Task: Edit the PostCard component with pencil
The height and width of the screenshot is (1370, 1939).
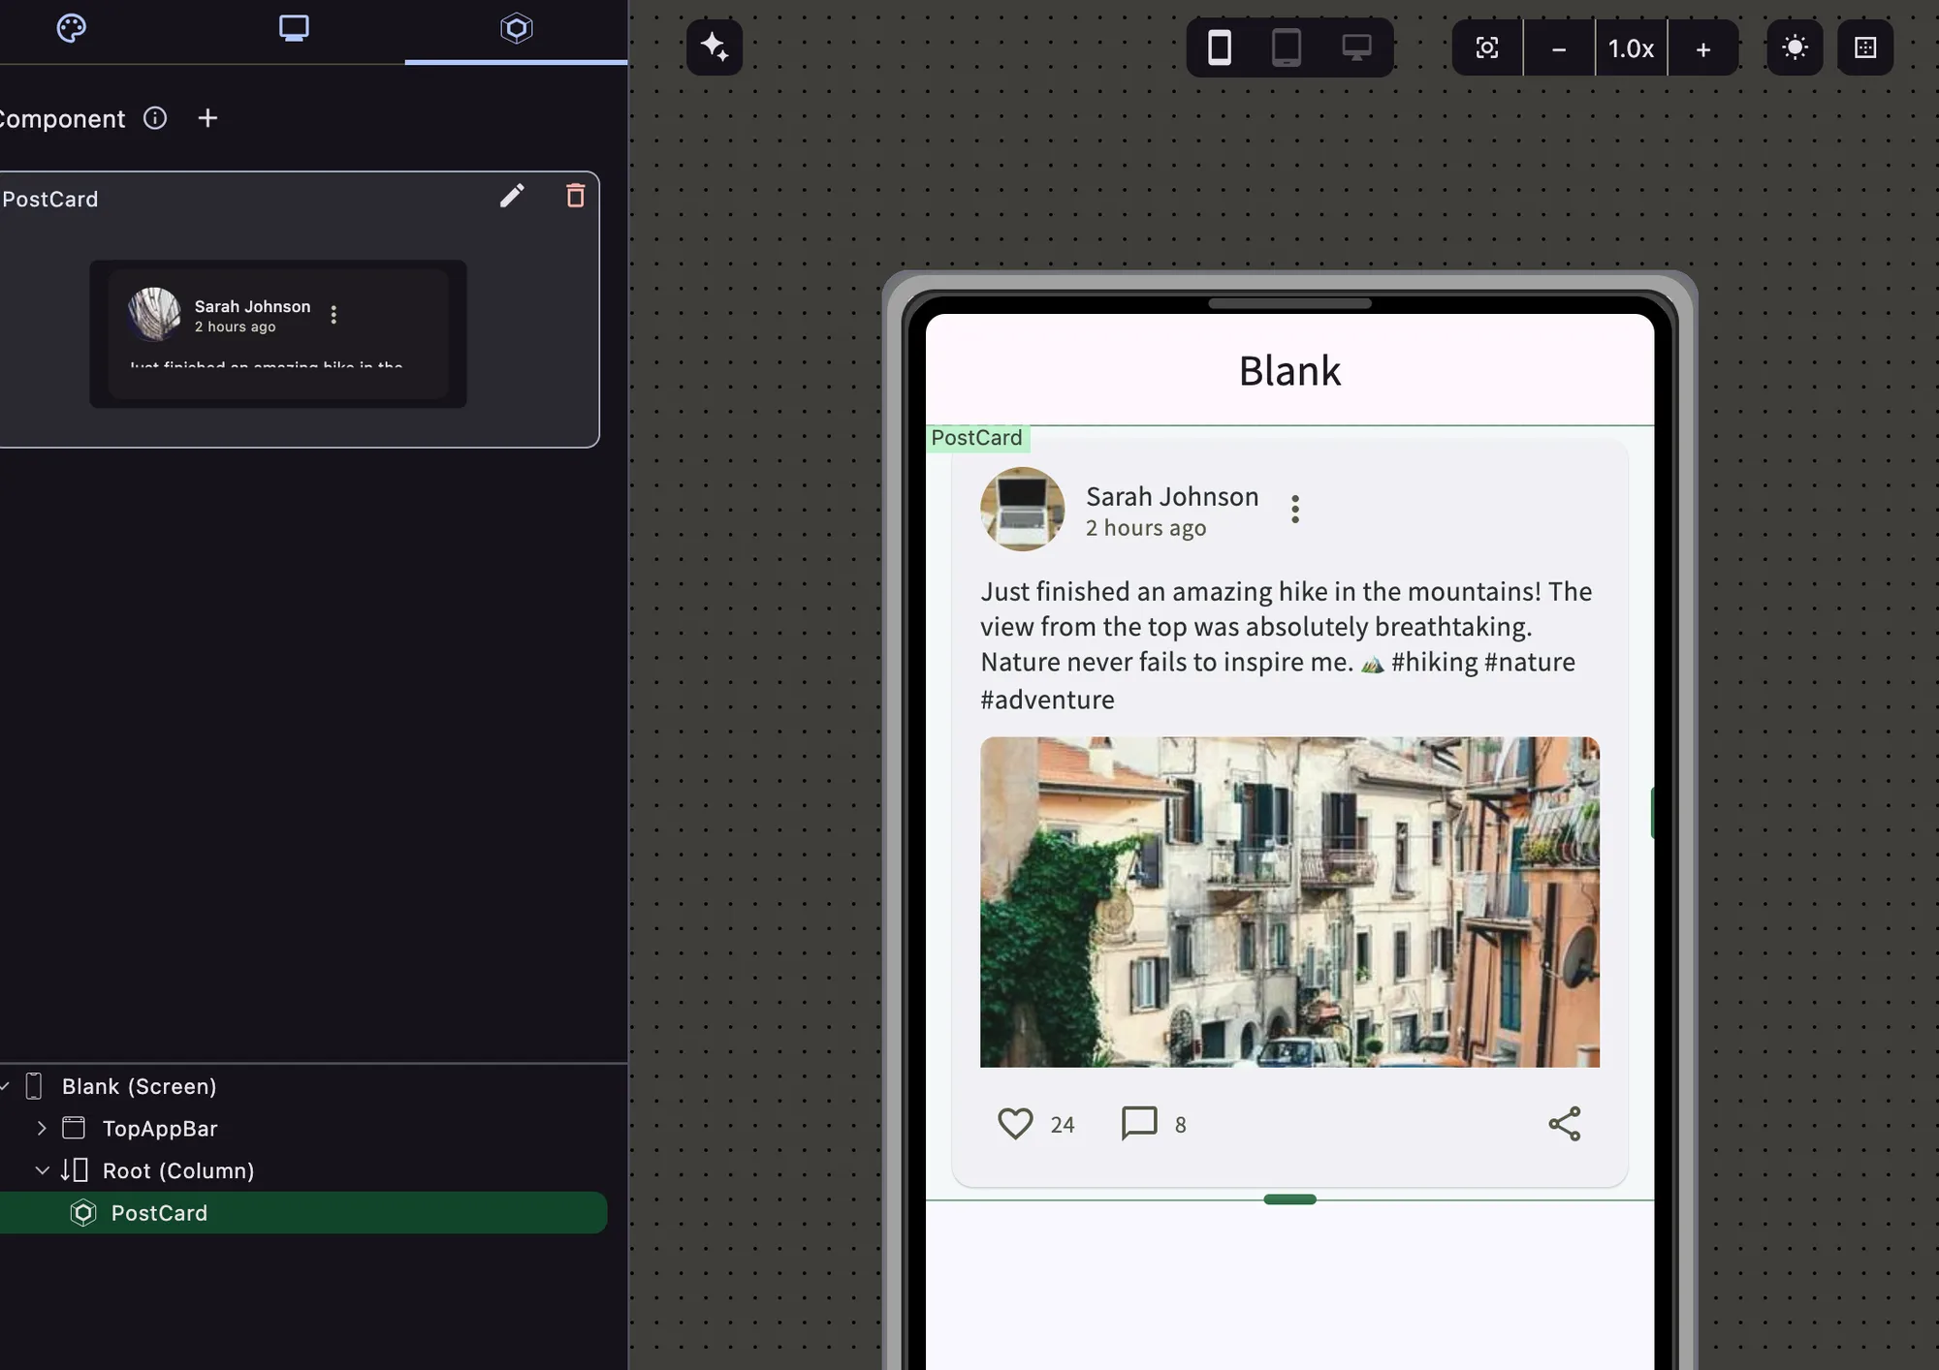Action: tap(512, 197)
